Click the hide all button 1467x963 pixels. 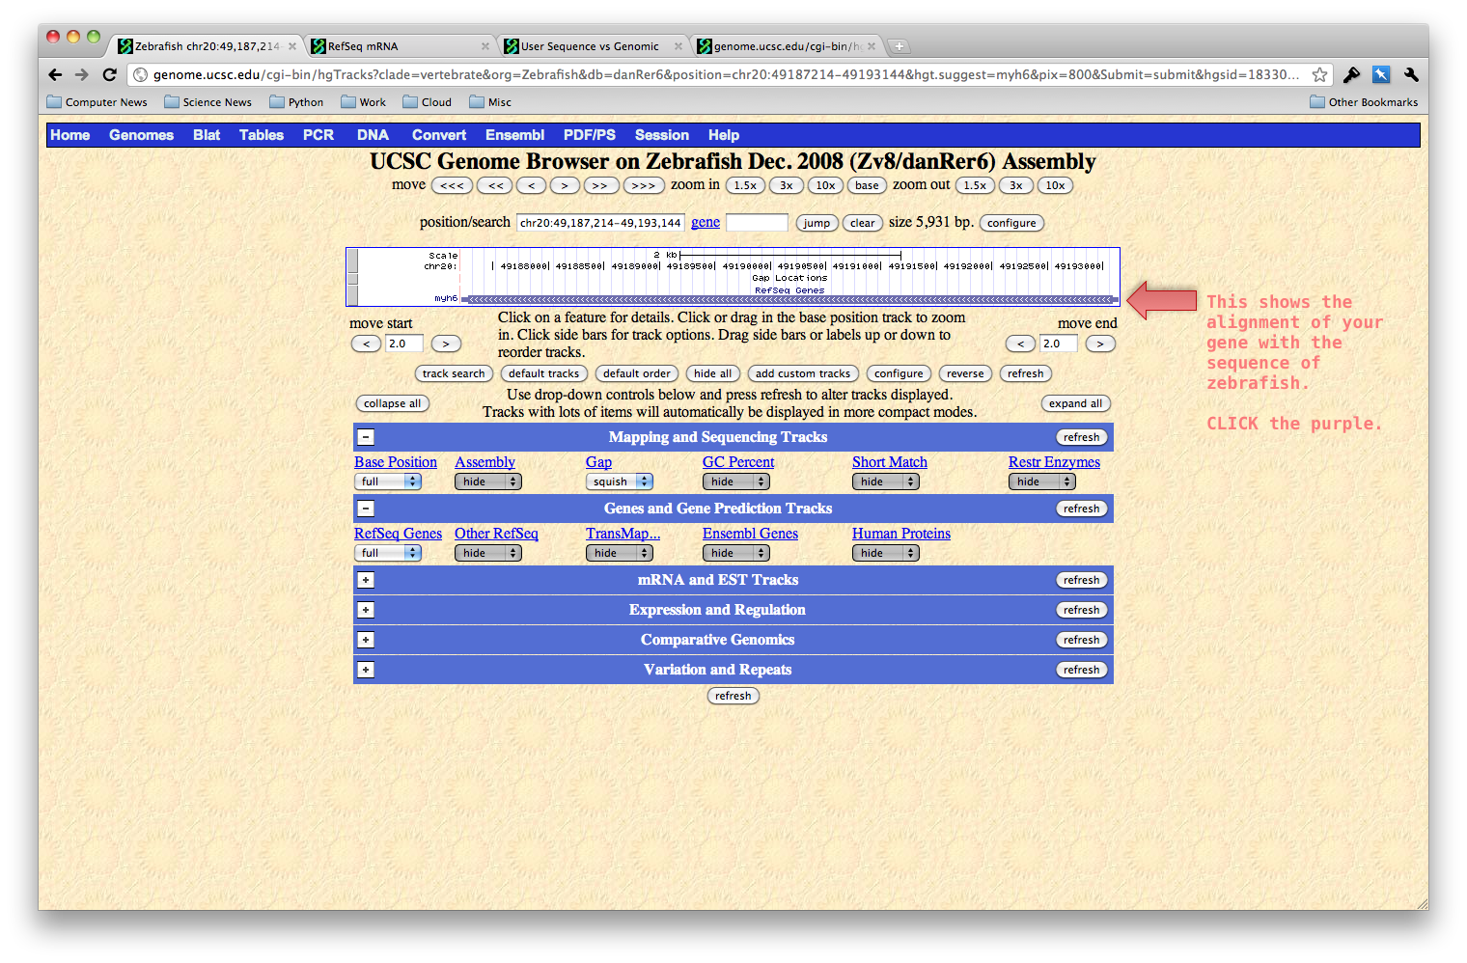(x=713, y=373)
